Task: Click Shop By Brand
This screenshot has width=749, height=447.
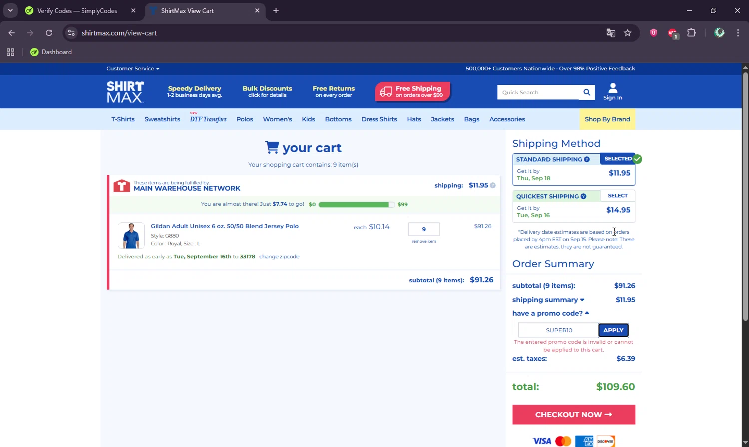Action: point(607,119)
